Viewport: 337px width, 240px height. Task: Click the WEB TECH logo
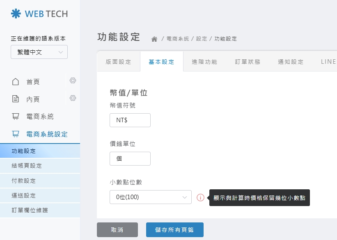coord(39,13)
